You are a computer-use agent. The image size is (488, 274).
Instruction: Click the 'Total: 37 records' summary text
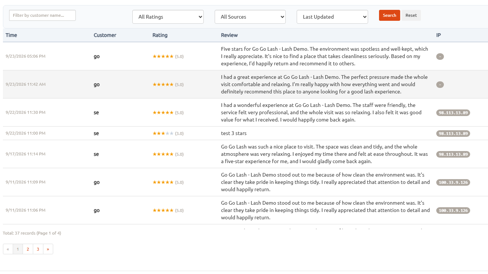tap(32, 233)
